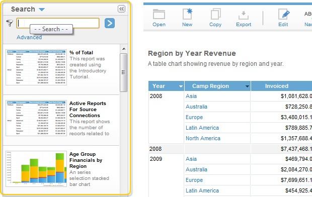
Task: Click inside the search text field
Action: click(x=58, y=23)
